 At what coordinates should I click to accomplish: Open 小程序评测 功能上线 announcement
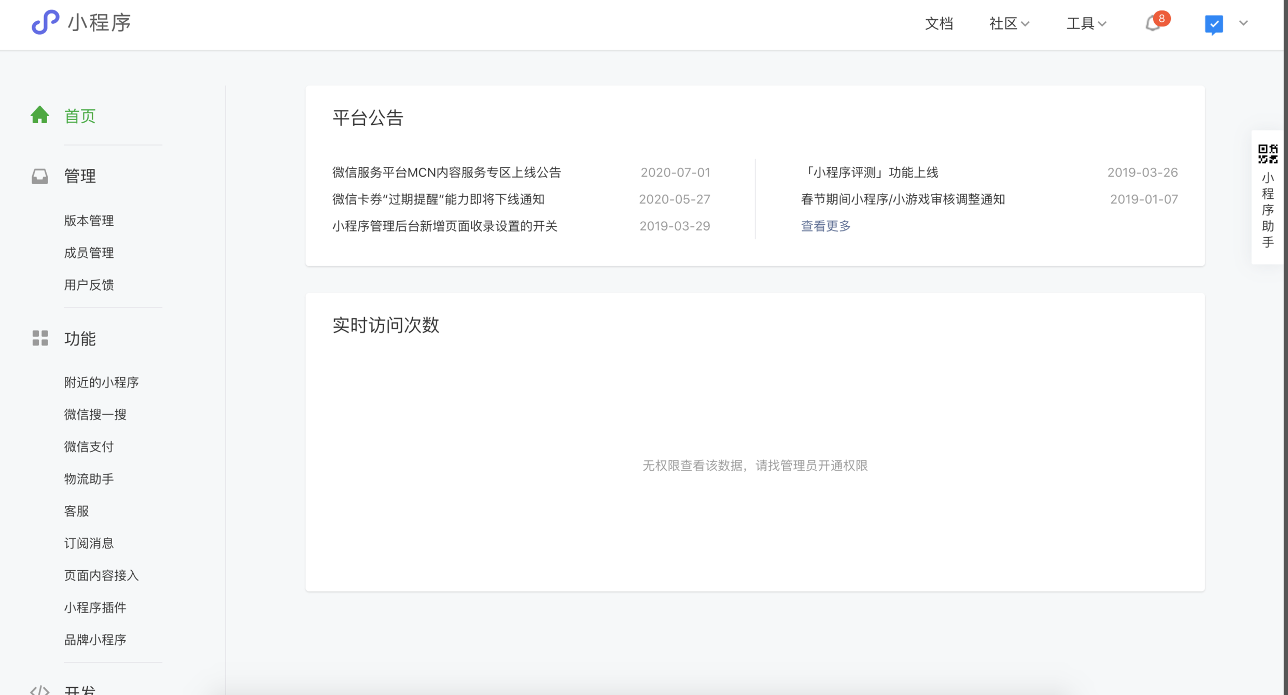(x=870, y=172)
